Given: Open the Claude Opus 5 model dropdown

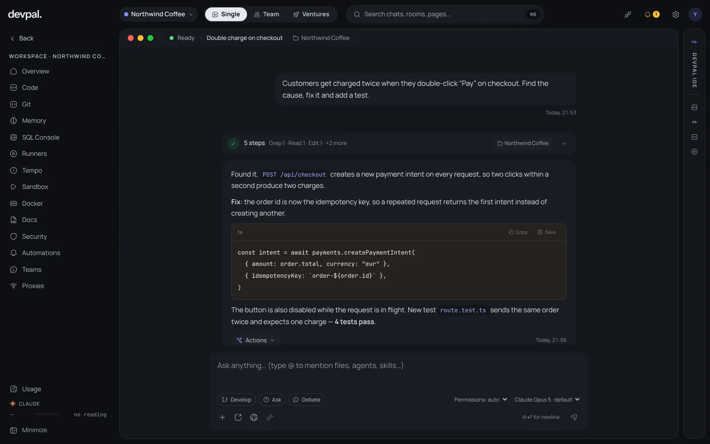Looking at the screenshot, I should [547, 400].
